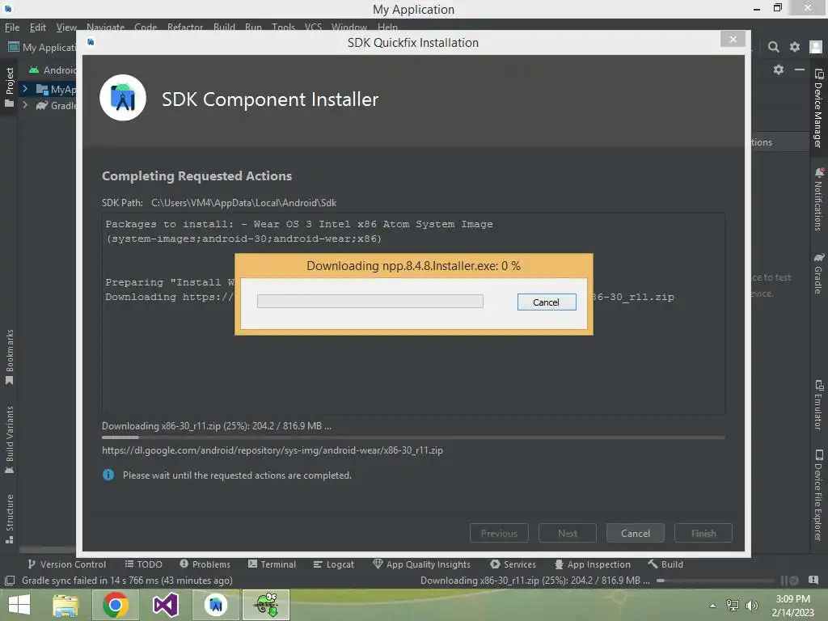Image resolution: width=828 pixels, height=621 pixels.
Task: Click the volume speaker tray icon
Action: 752,606
